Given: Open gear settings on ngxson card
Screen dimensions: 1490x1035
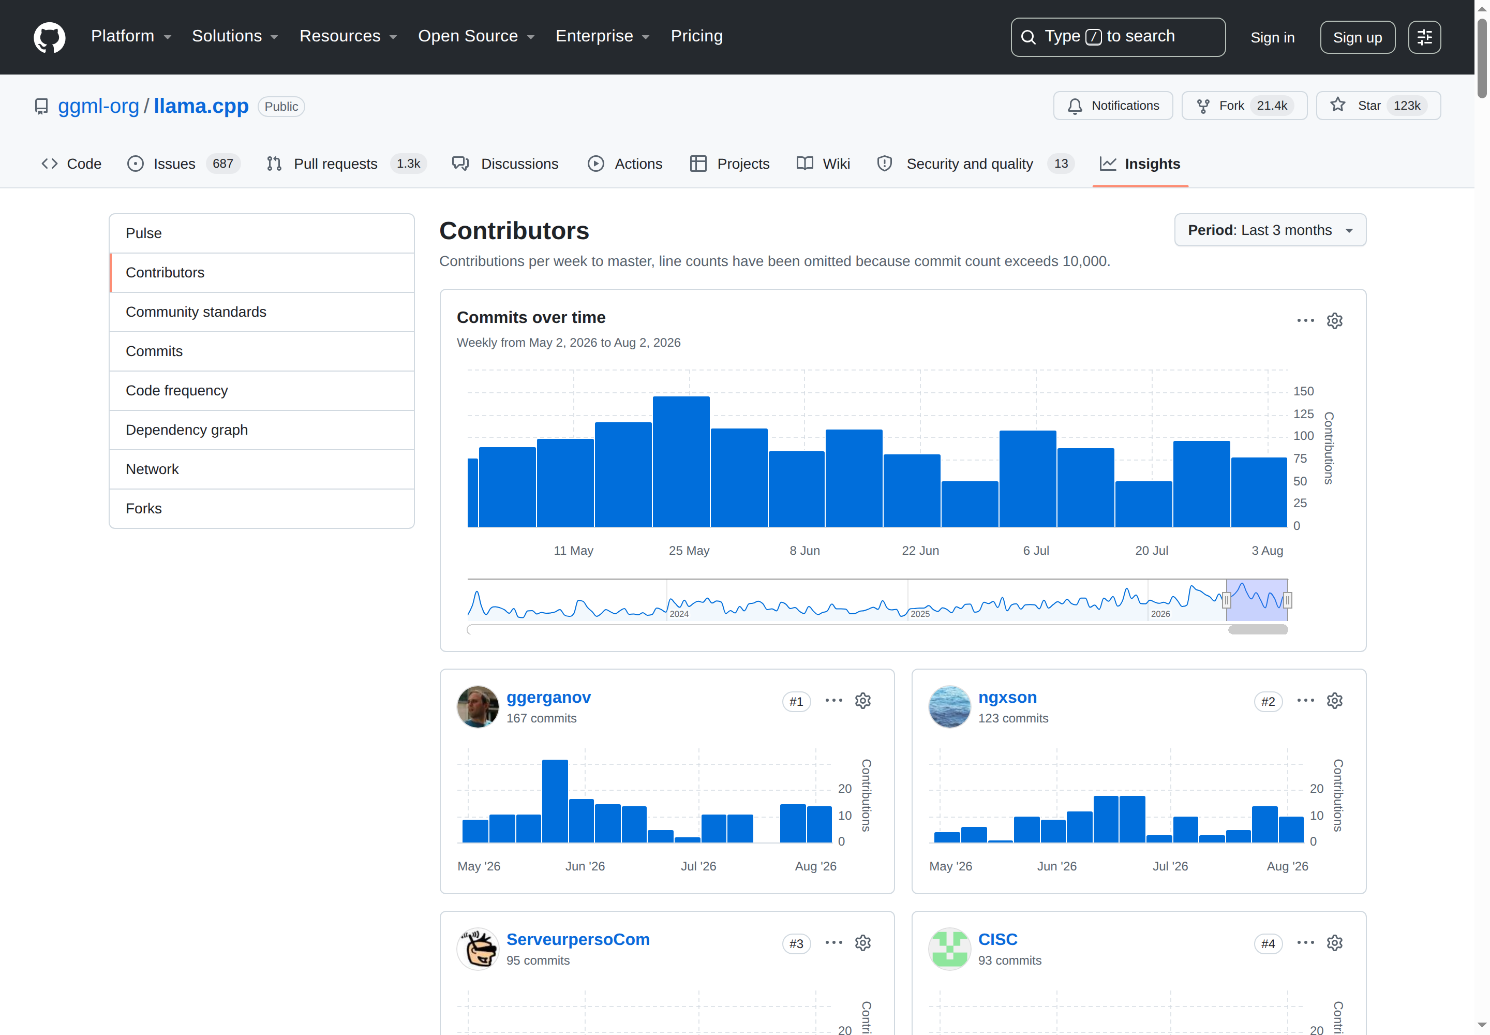Looking at the screenshot, I should point(1334,700).
